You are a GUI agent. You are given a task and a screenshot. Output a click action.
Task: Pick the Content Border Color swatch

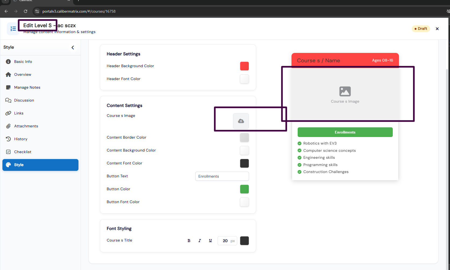coord(244,138)
